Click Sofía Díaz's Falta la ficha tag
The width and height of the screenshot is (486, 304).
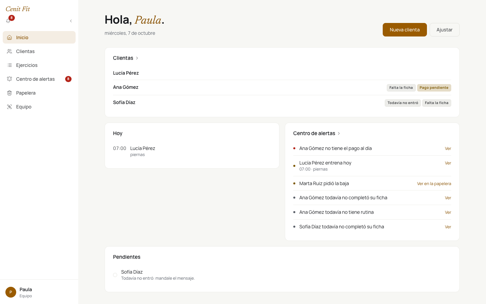point(437,103)
